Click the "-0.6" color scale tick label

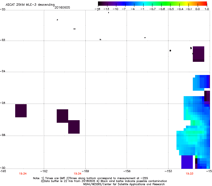[x=162, y=9]
